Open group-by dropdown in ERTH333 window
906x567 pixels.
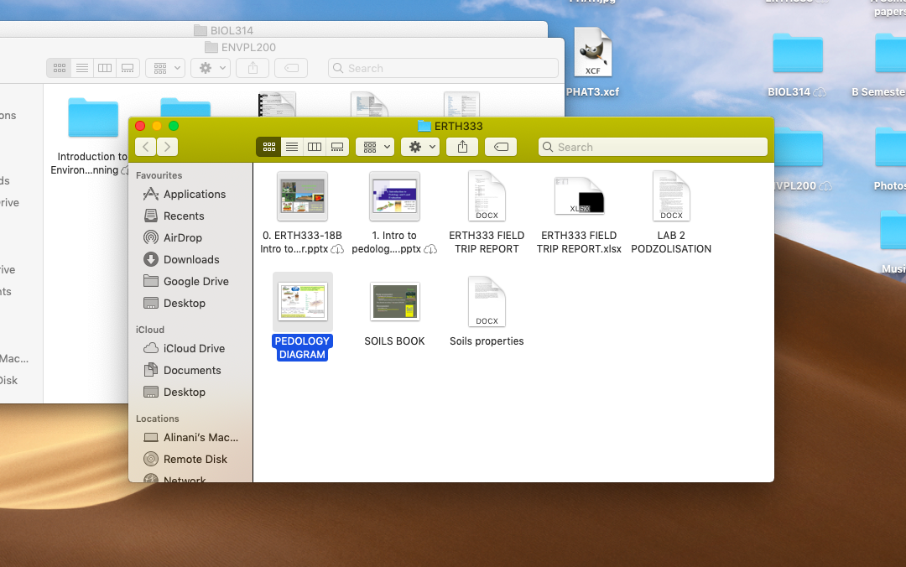(x=375, y=147)
